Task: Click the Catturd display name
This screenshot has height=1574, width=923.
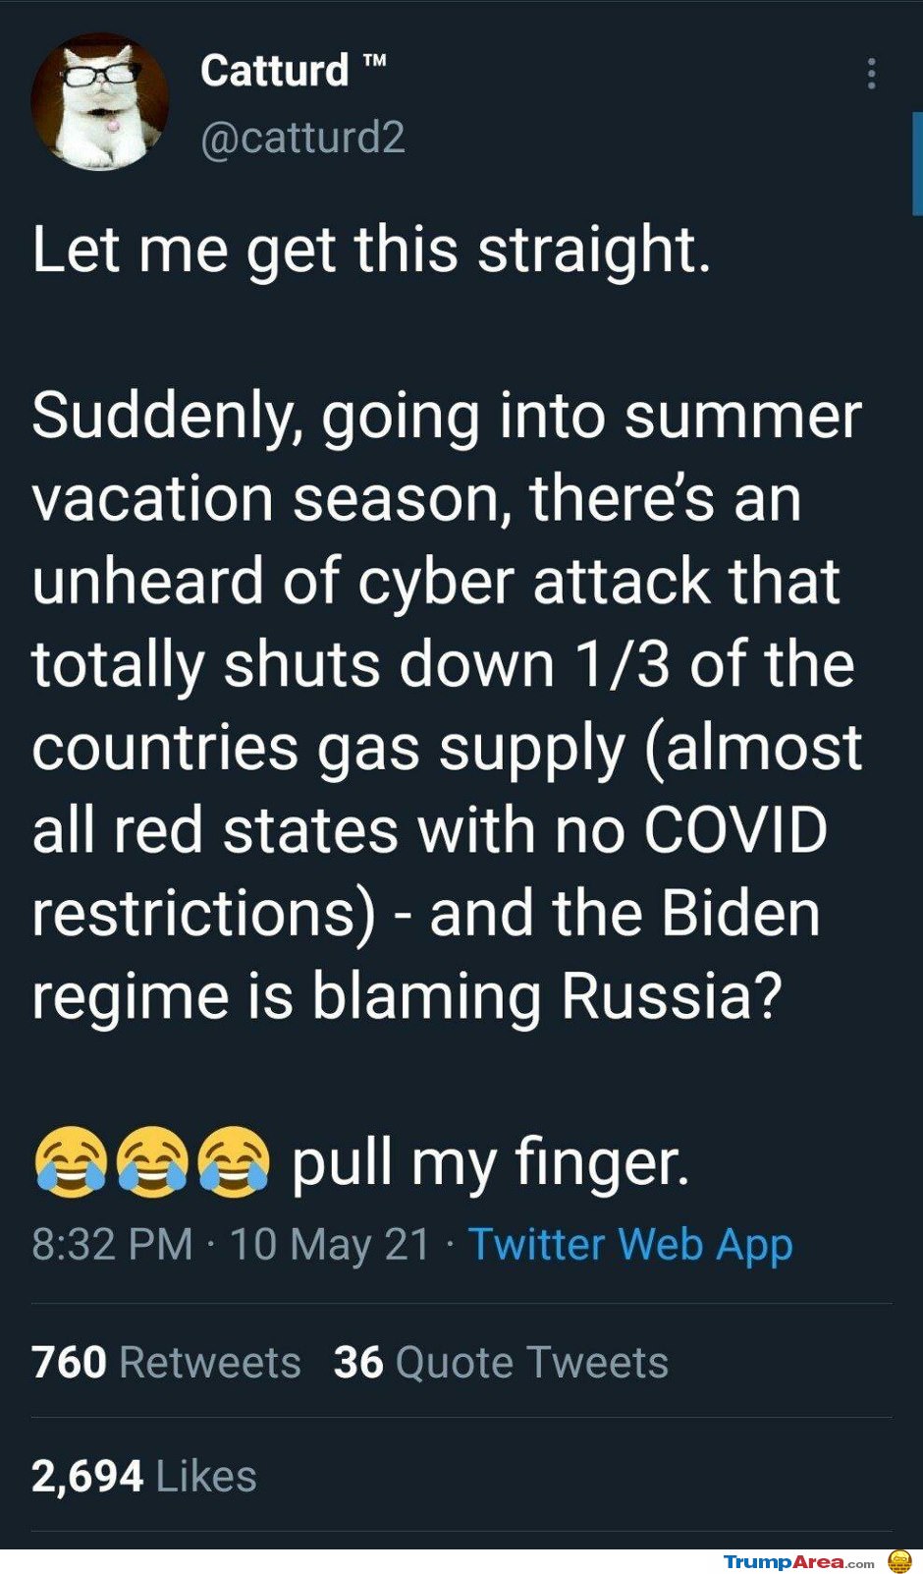Action: (273, 69)
